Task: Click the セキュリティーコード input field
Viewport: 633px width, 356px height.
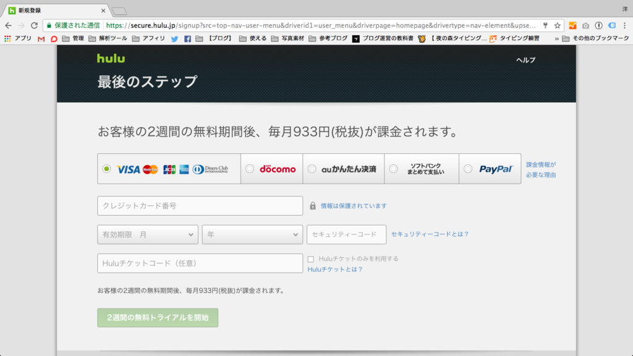Action: pyautogui.click(x=346, y=234)
